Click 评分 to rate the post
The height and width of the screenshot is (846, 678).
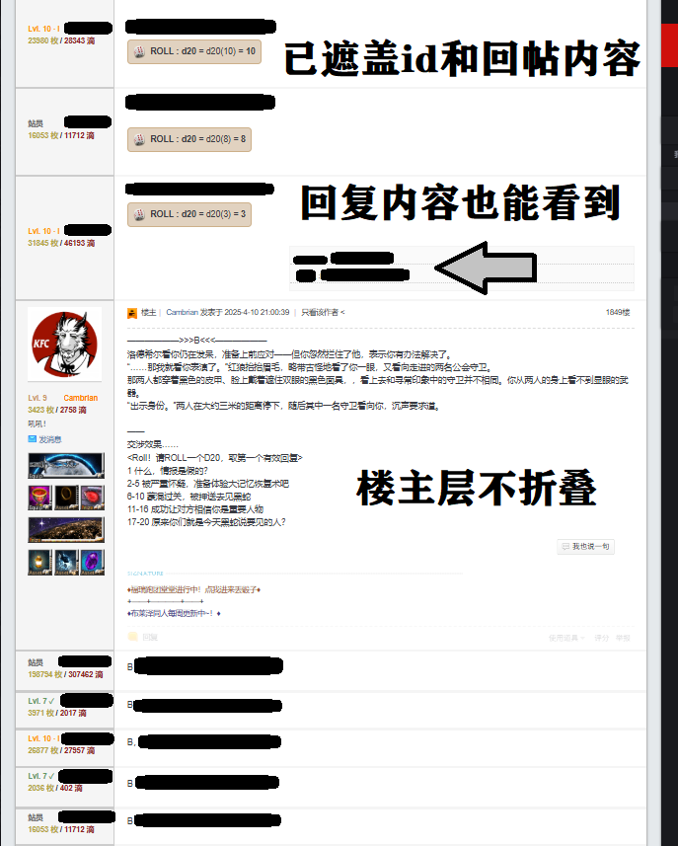(601, 638)
